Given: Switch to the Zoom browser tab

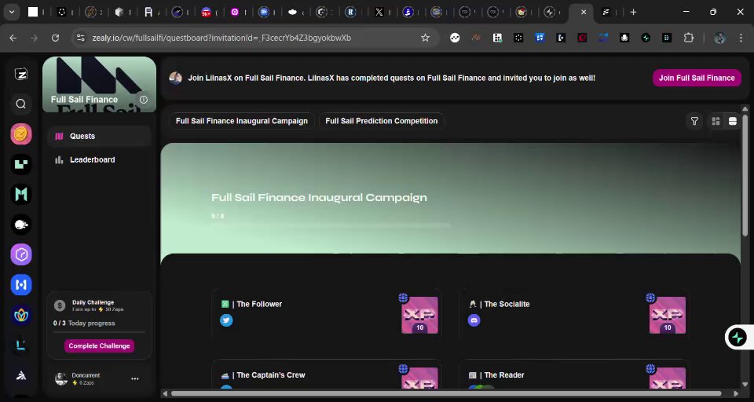Looking at the screenshot, I should (264, 13).
